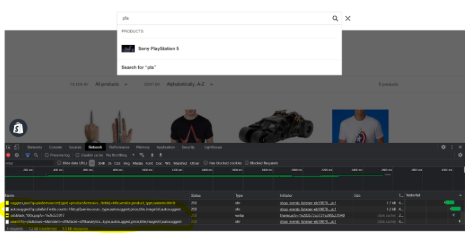
Task: Open the DevTools three-dot customize menu
Action: tap(452, 147)
